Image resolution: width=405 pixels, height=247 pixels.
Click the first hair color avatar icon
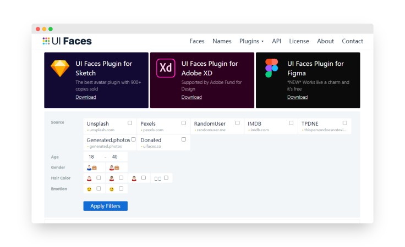[x=89, y=178]
